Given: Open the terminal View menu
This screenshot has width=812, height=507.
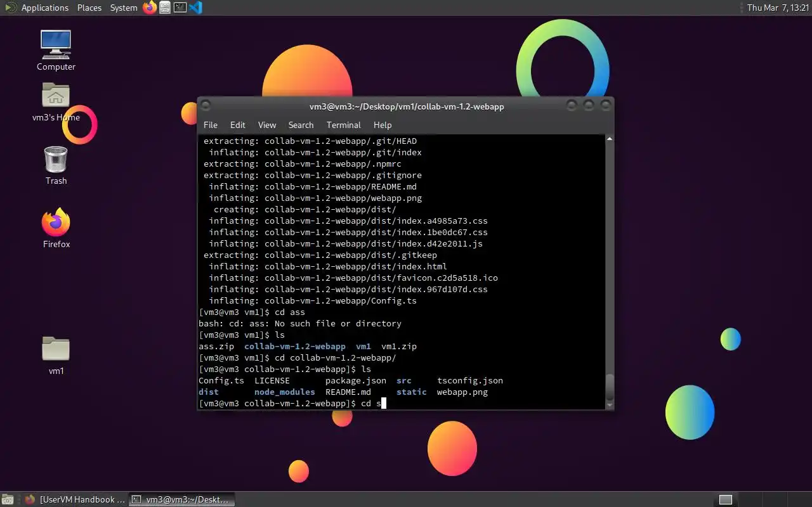Looking at the screenshot, I should pyautogui.click(x=267, y=125).
